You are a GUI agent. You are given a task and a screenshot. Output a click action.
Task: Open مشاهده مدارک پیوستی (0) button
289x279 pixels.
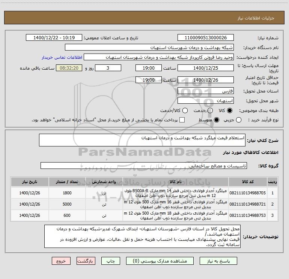click(160, 261)
